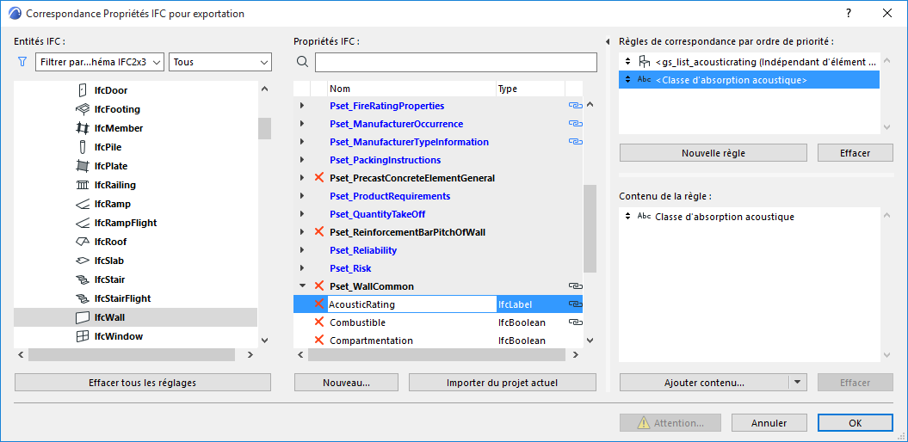The height and width of the screenshot is (442, 908).
Task: Click the Nom column header
Action: [411, 89]
